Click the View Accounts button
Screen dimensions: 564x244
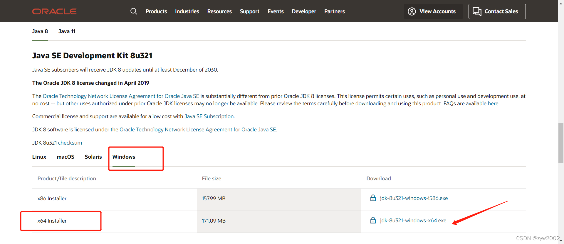(433, 11)
